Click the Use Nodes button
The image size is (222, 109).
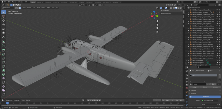(205, 97)
